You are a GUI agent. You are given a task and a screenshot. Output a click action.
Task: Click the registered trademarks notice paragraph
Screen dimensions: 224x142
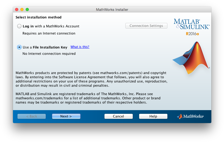coord(88,98)
